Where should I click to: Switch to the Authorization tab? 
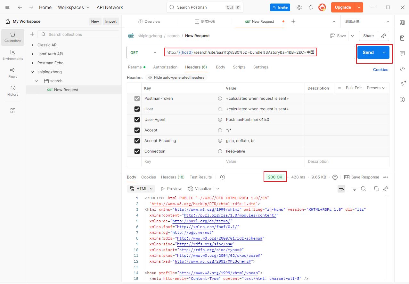click(x=165, y=67)
